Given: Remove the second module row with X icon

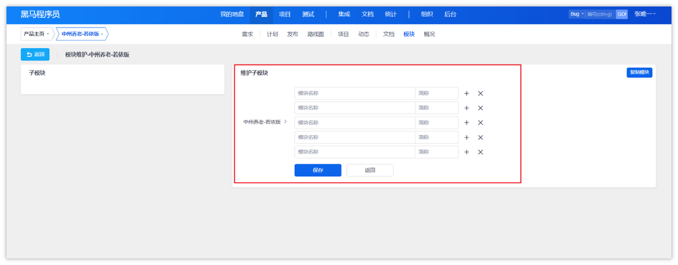Looking at the screenshot, I should pos(480,108).
